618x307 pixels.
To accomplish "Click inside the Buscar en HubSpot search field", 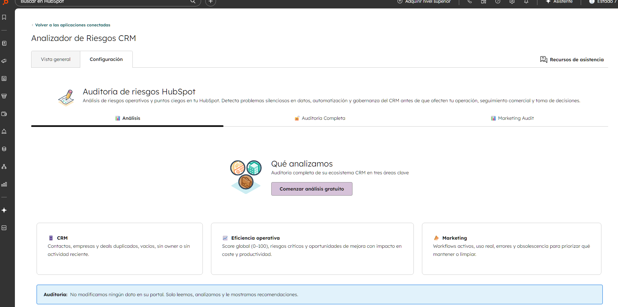I will coord(102,1).
